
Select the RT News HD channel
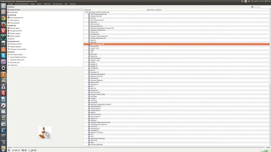point(95,34)
